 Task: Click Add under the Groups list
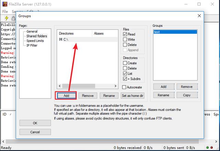[x=164, y=87]
